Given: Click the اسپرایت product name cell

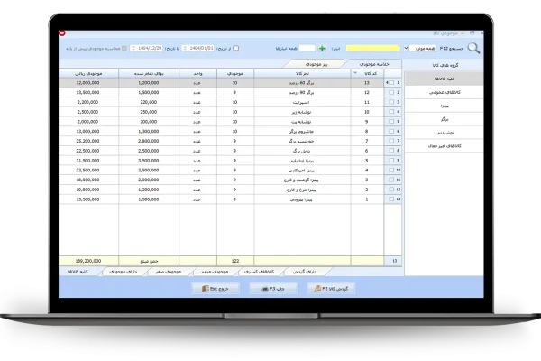Looking at the screenshot, I should (x=302, y=102).
